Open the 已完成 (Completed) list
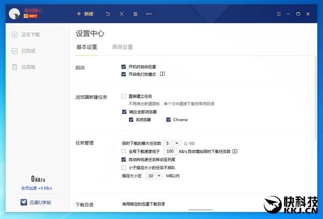 [29, 51]
